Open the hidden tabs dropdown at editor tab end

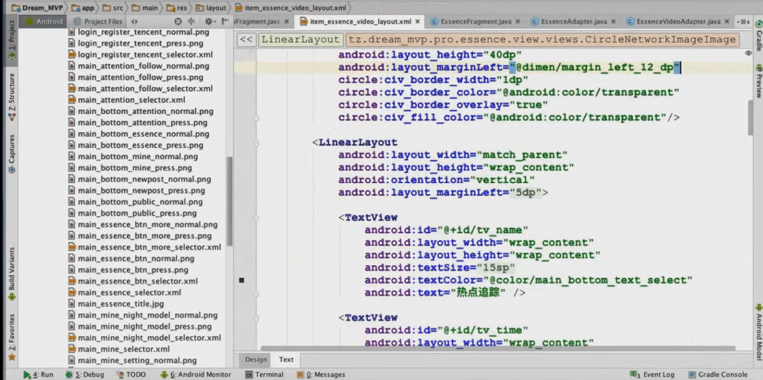(x=744, y=21)
